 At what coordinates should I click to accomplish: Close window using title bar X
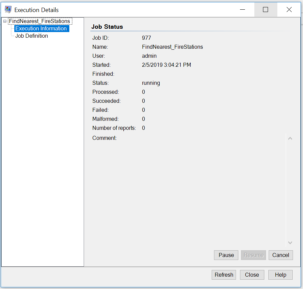tap(289, 9)
